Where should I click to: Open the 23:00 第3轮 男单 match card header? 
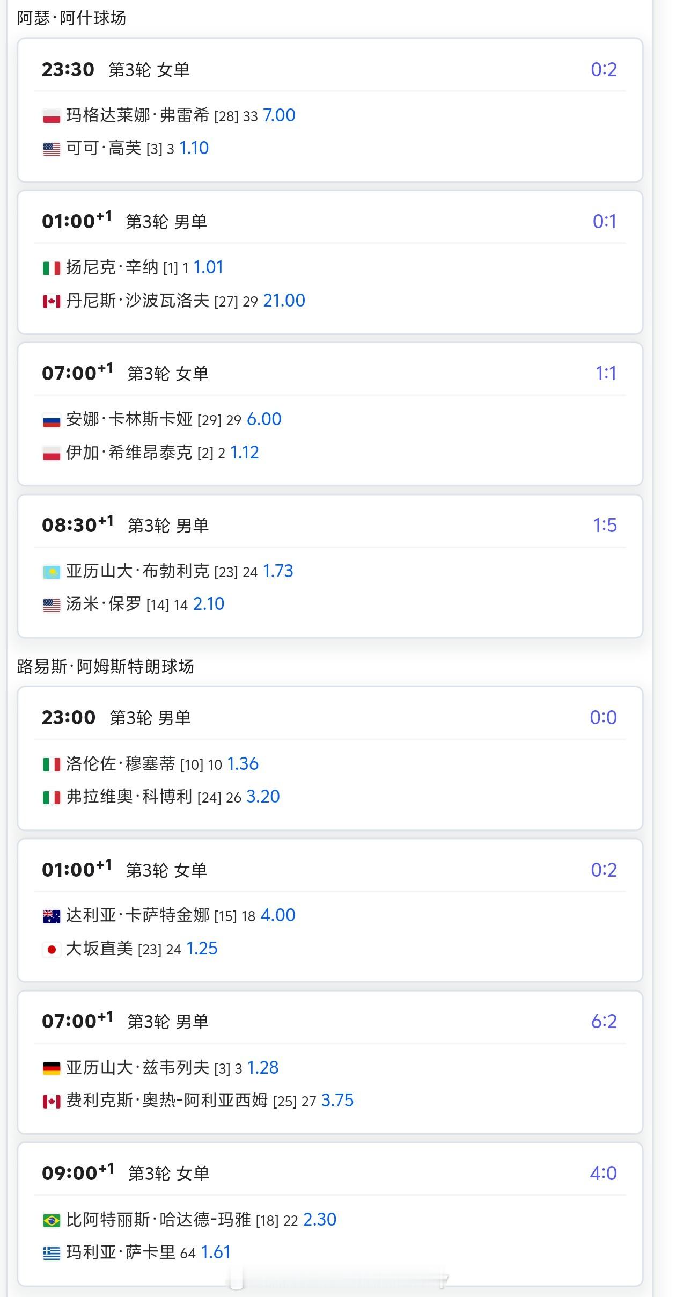[x=330, y=718]
